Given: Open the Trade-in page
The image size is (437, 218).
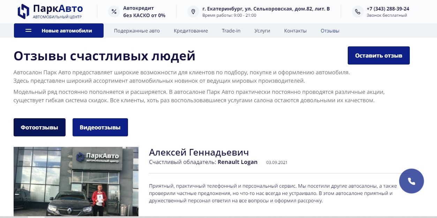Looking at the screenshot, I should 231,31.
